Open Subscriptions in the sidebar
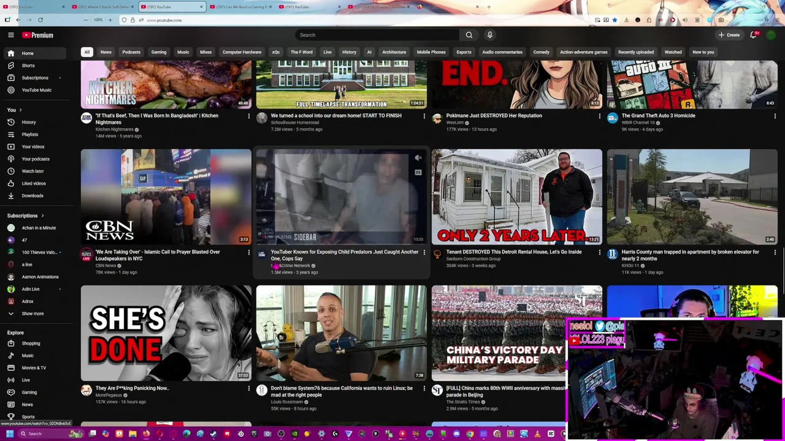 (x=34, y=78)
